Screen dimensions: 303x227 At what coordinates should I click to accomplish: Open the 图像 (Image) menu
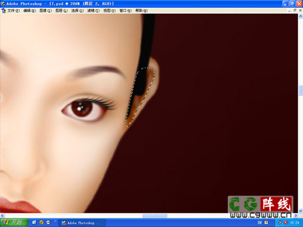pos(45,10)
